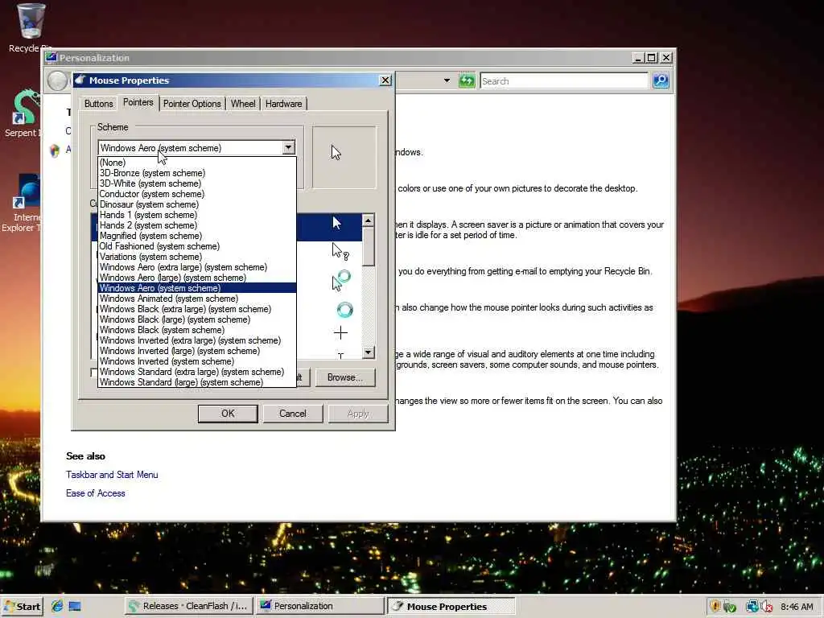Screen dimensions: 824x618
Task: Switch to Personalization taskbar button
Action: pyautogui.click(x=320, y=606)
